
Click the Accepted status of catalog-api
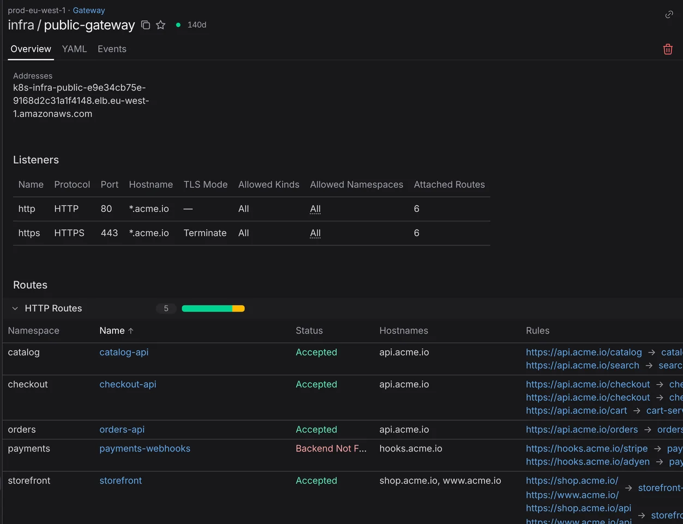tap(316, 353)
